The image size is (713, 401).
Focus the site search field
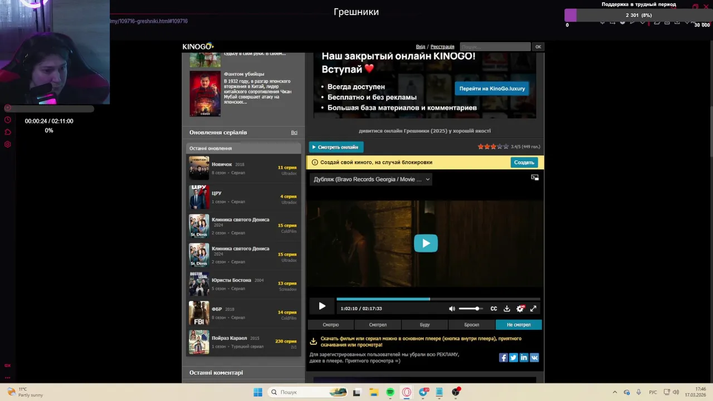pyautogui.click(x=495, y=47)
